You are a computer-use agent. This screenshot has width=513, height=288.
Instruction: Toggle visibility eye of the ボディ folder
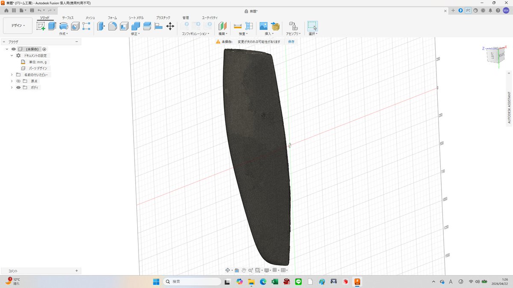(x=18, y=87)
